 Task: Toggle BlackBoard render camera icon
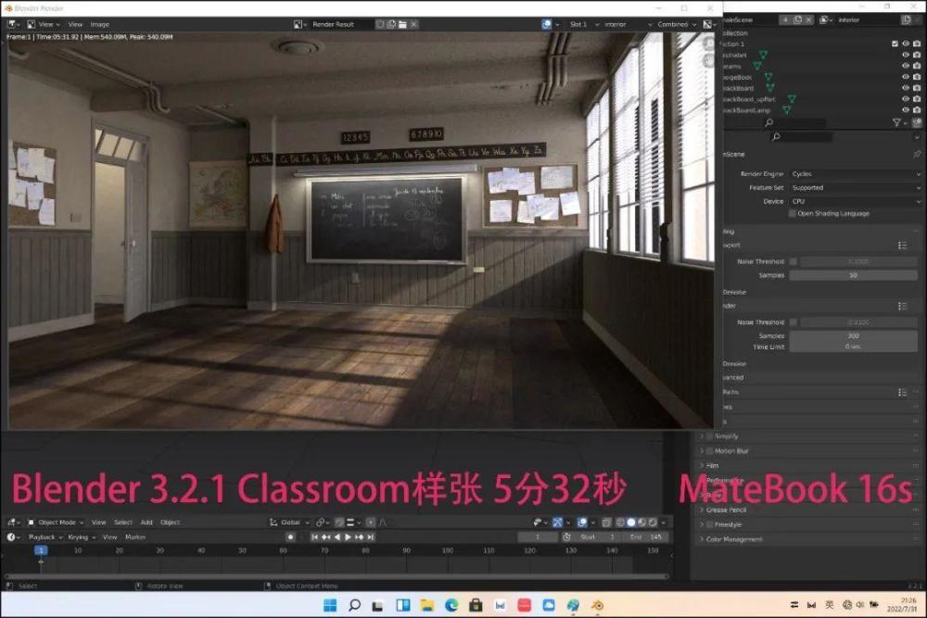(x=917, y=88)
